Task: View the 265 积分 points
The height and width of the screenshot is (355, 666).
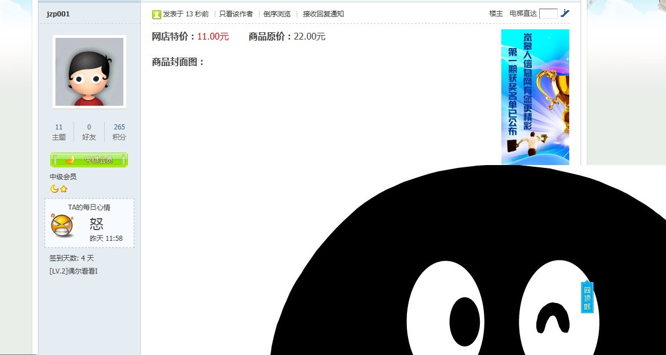Action: coord(119,132)
